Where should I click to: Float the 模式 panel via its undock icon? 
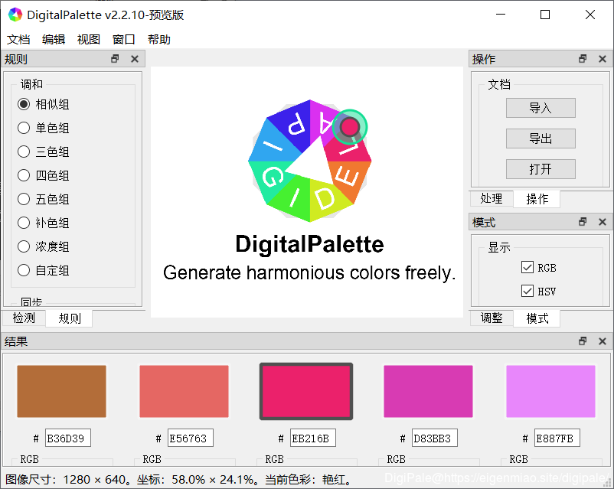point(583,222)
